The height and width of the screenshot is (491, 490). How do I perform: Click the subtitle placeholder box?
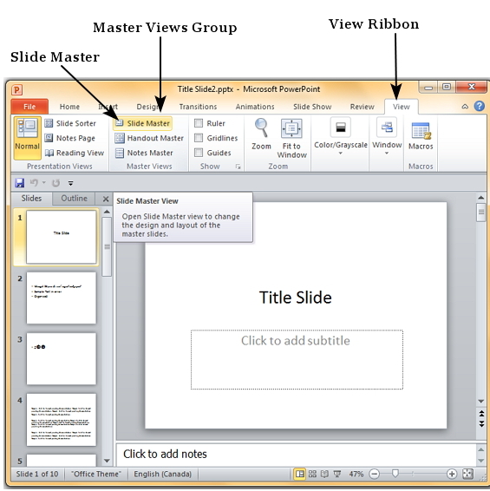297,359
